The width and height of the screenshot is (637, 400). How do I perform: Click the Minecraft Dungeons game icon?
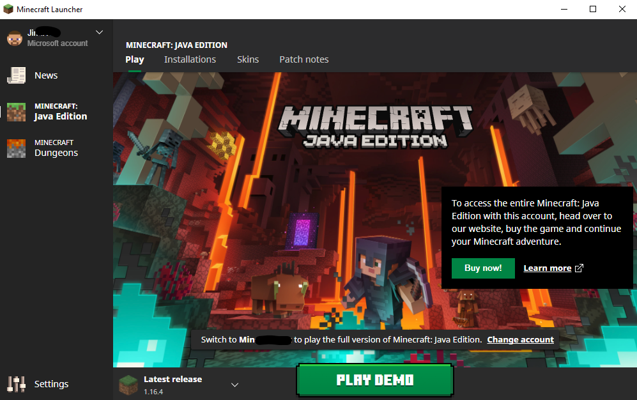(x=16, y=149)
